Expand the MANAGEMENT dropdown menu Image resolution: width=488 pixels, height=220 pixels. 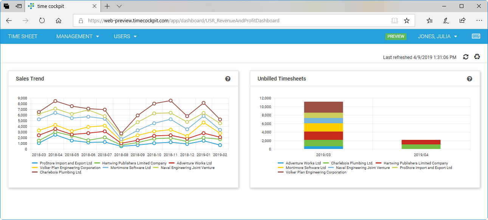coord(77,36)
